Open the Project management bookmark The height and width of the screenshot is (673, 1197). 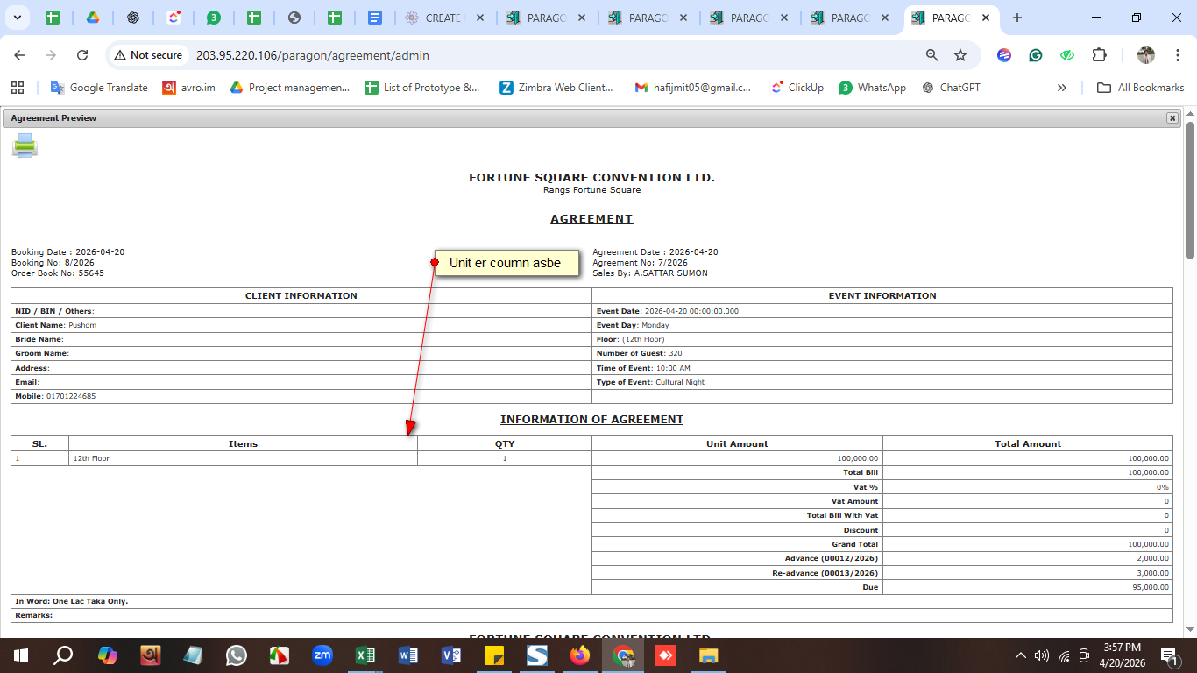point(289,88)
